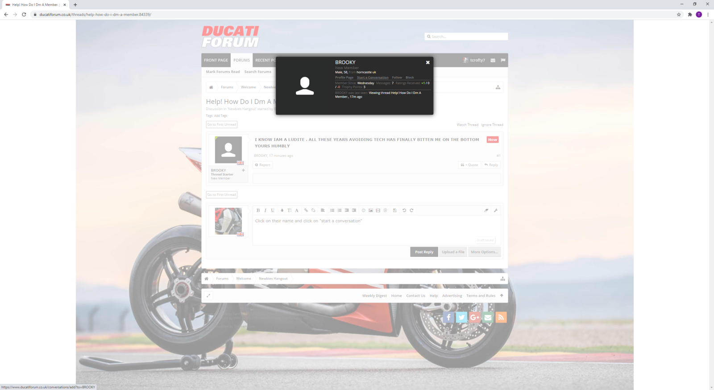714x390 pixels.
Task: Share via the Facebook icon
Action: pyautogui.click(x=448, y=317)
